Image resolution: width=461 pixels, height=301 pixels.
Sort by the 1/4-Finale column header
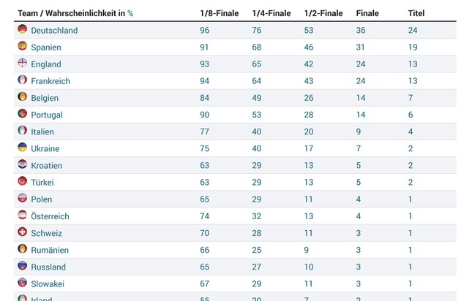[x=271, y=13]
